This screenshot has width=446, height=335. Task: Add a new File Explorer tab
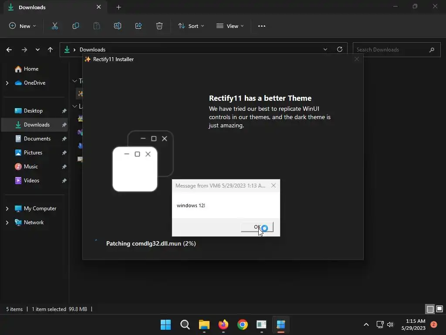[118, 7]
